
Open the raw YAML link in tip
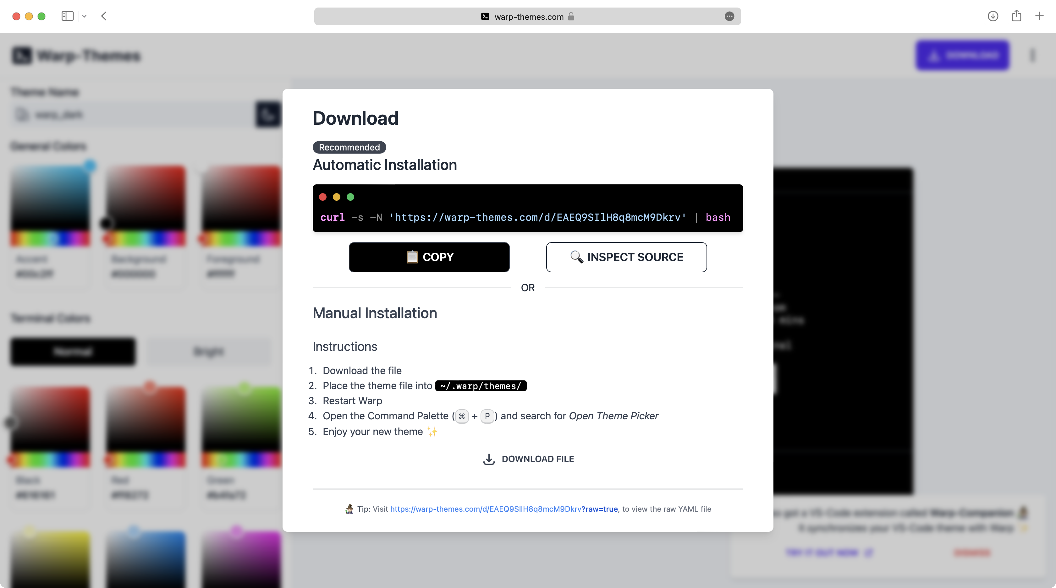click(x=504, y=509)
